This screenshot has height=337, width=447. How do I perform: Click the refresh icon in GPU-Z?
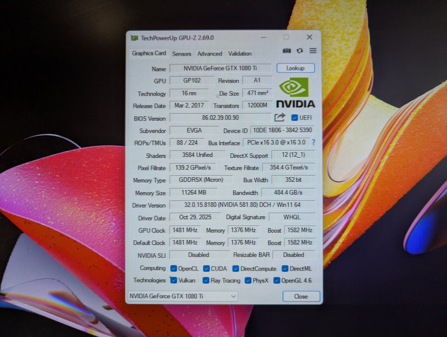[x=299, y=51]
